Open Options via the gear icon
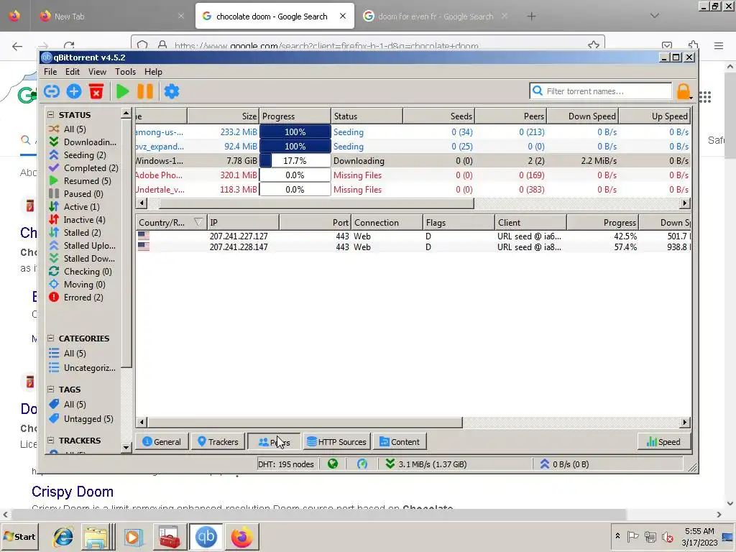736x552 pixels. point(171,91)
